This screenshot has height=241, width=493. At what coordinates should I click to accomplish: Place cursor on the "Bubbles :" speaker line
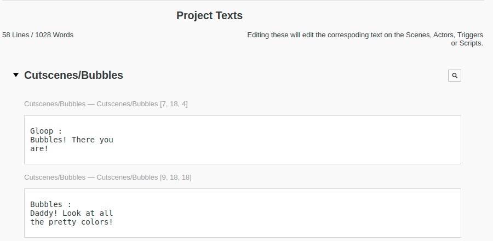50,204
